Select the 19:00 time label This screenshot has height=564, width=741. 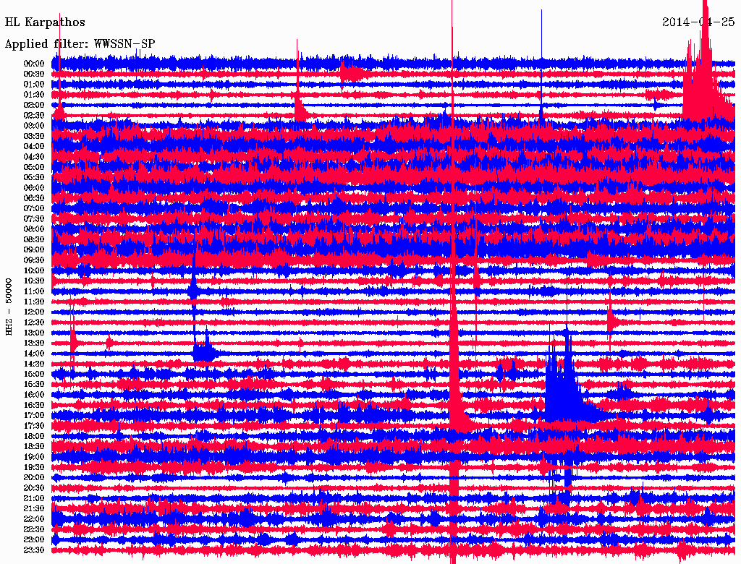(34, 457)
